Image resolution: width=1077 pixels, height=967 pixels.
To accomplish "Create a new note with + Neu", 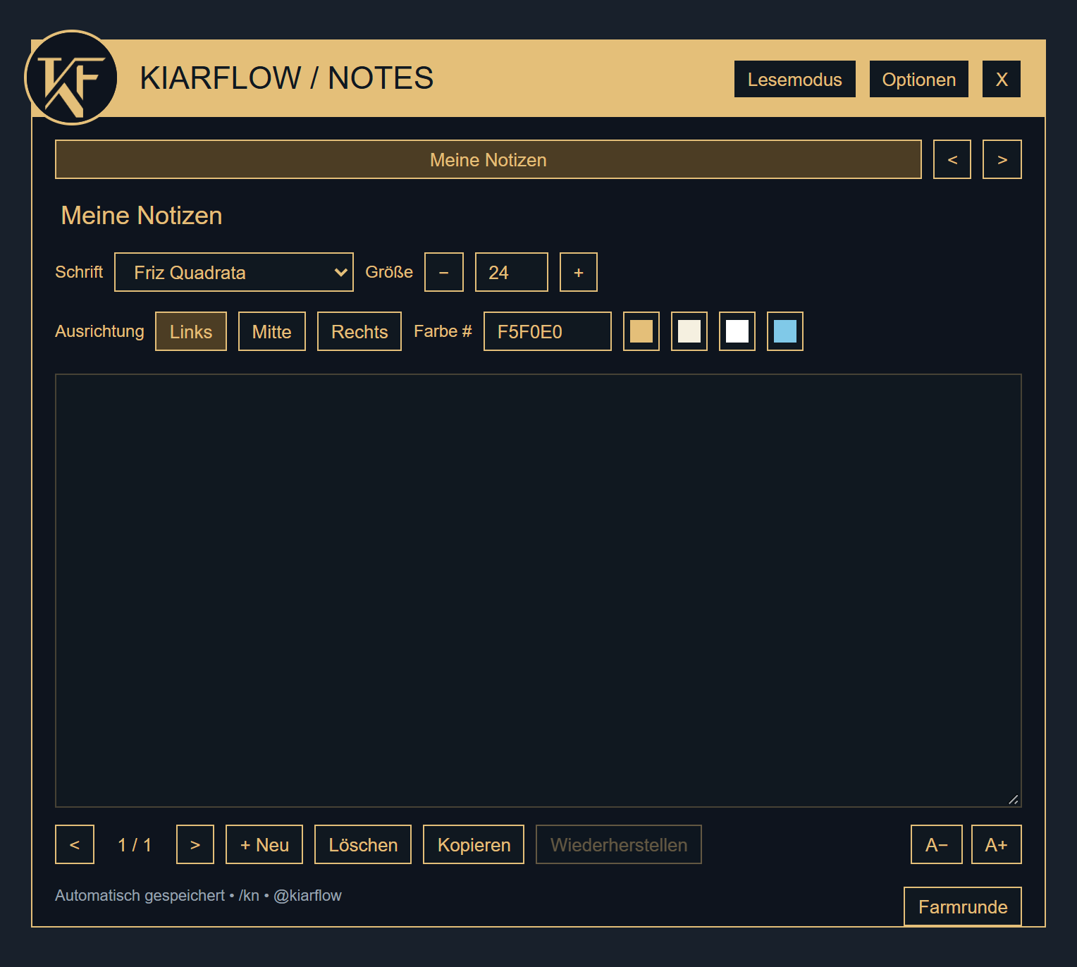I will click(264, 844).
